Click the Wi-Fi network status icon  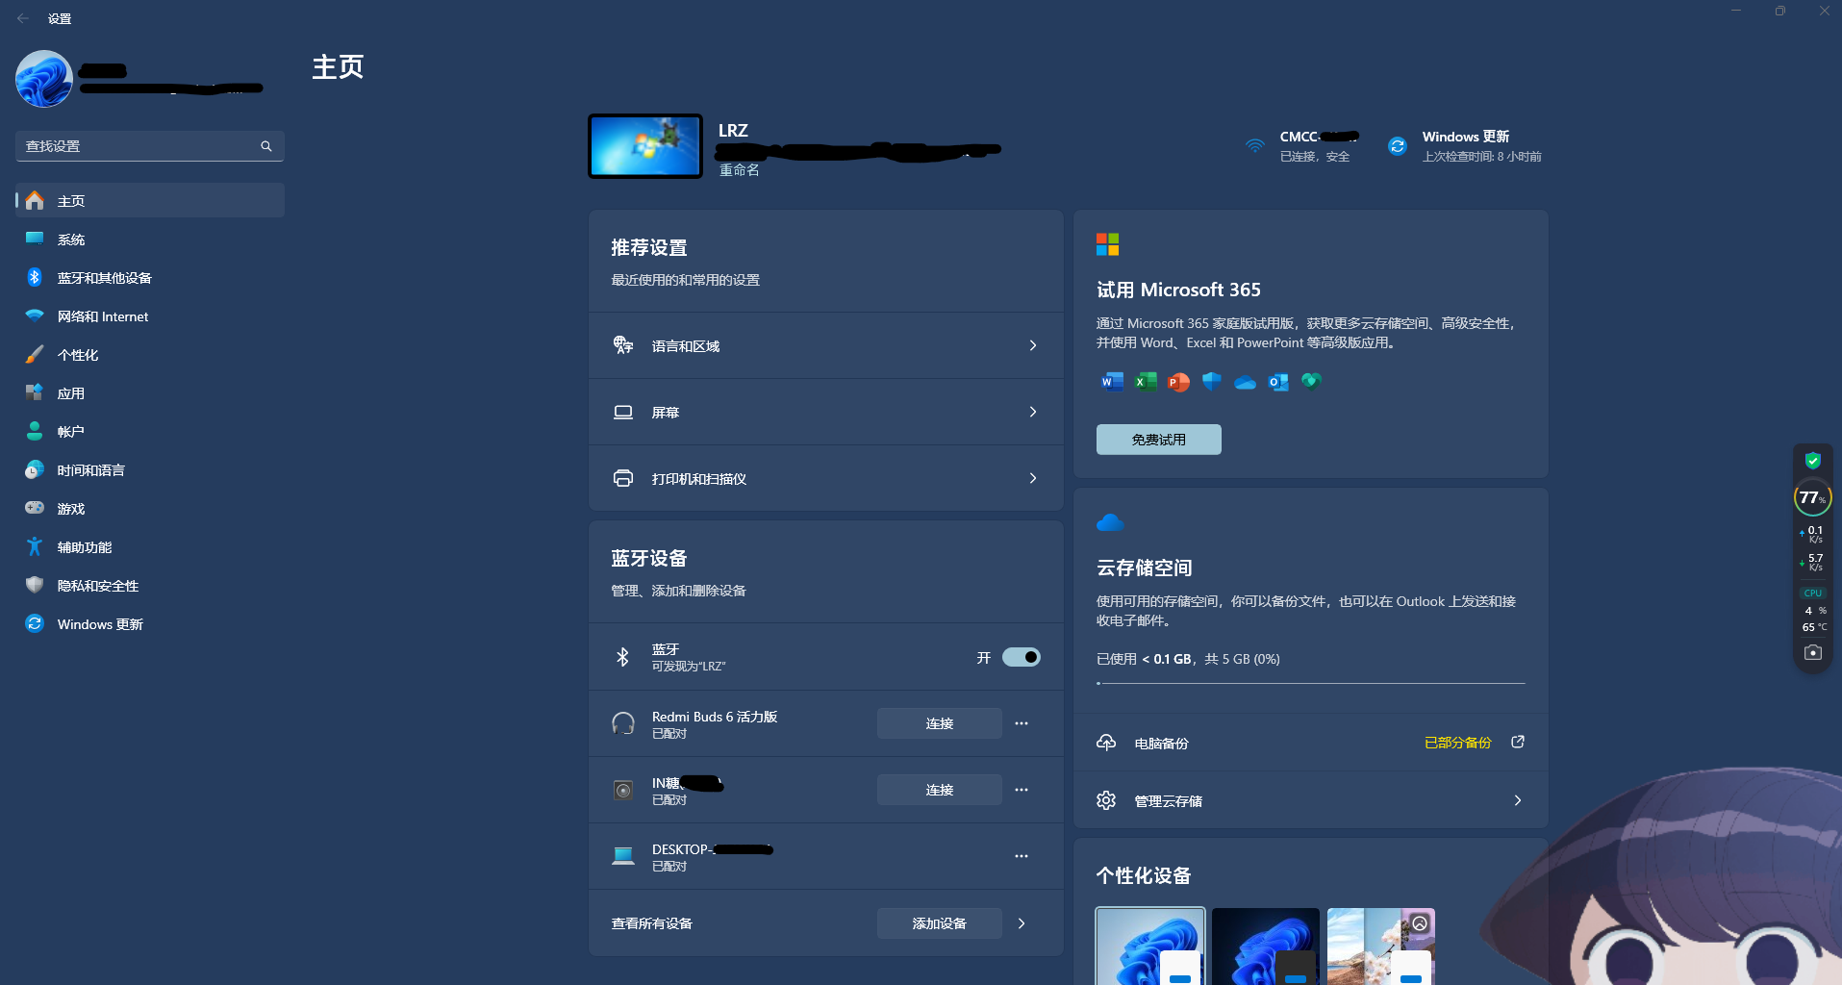pos(1254,146)
